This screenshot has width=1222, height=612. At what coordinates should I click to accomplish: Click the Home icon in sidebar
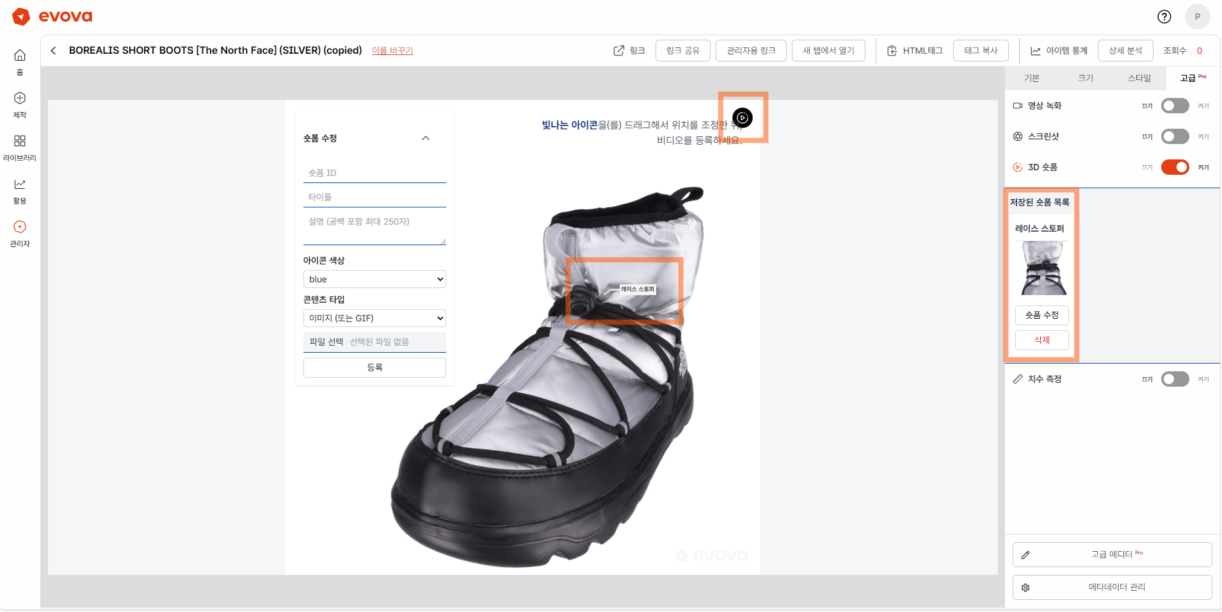(x=20, y=56)
